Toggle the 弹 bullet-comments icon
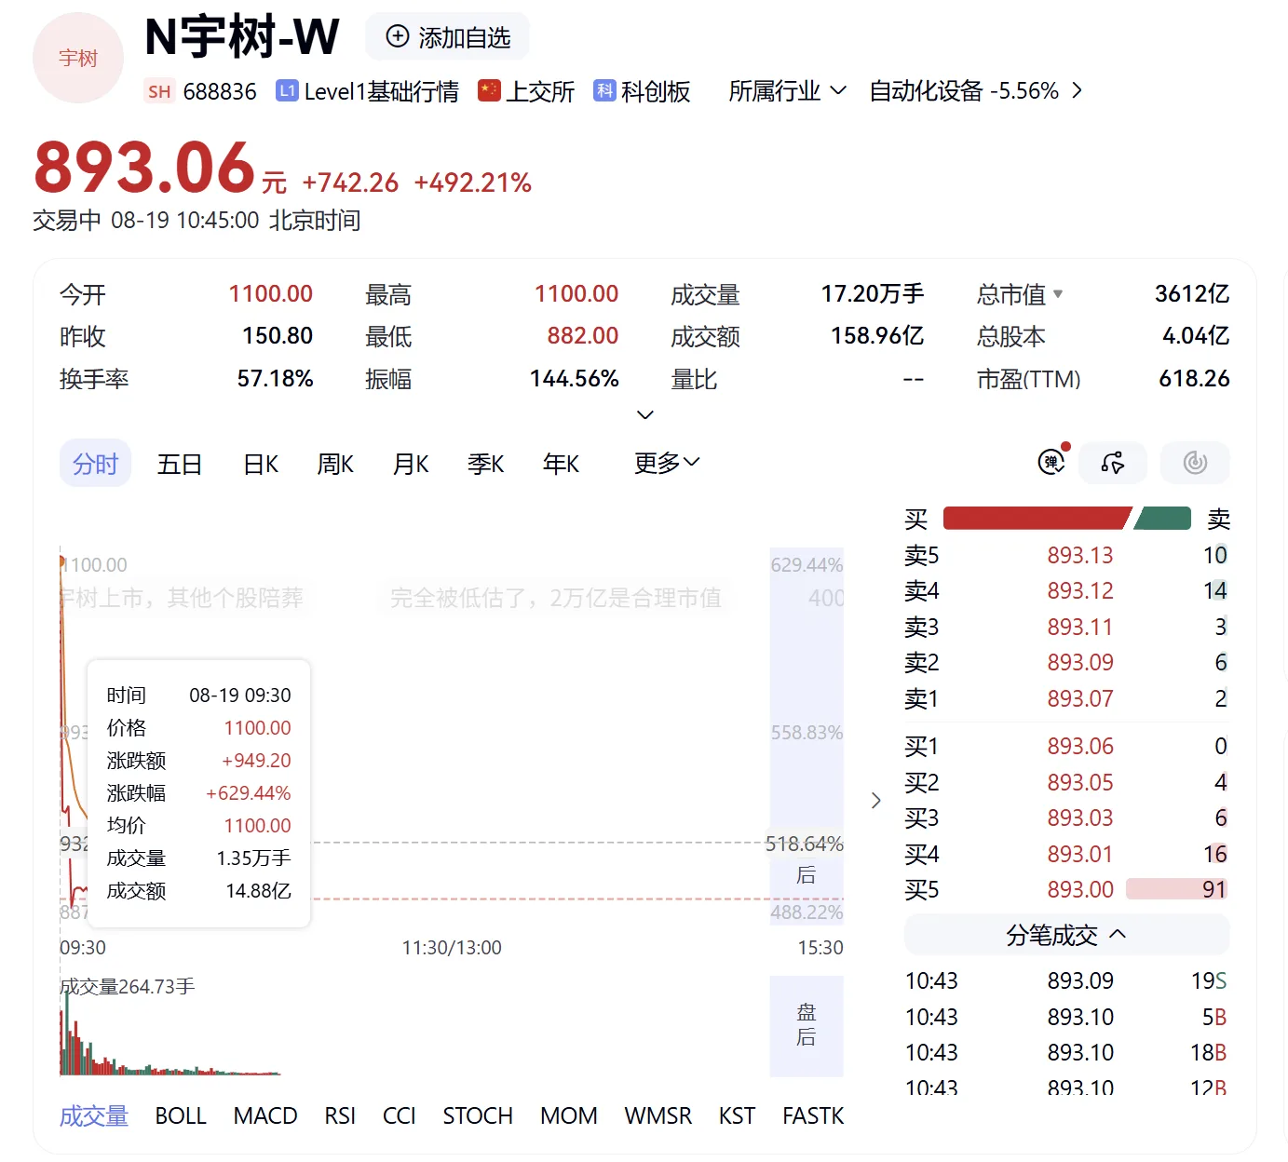Image resolution: width=1288 pixels, height=1162 pixels. (1052, 462)
